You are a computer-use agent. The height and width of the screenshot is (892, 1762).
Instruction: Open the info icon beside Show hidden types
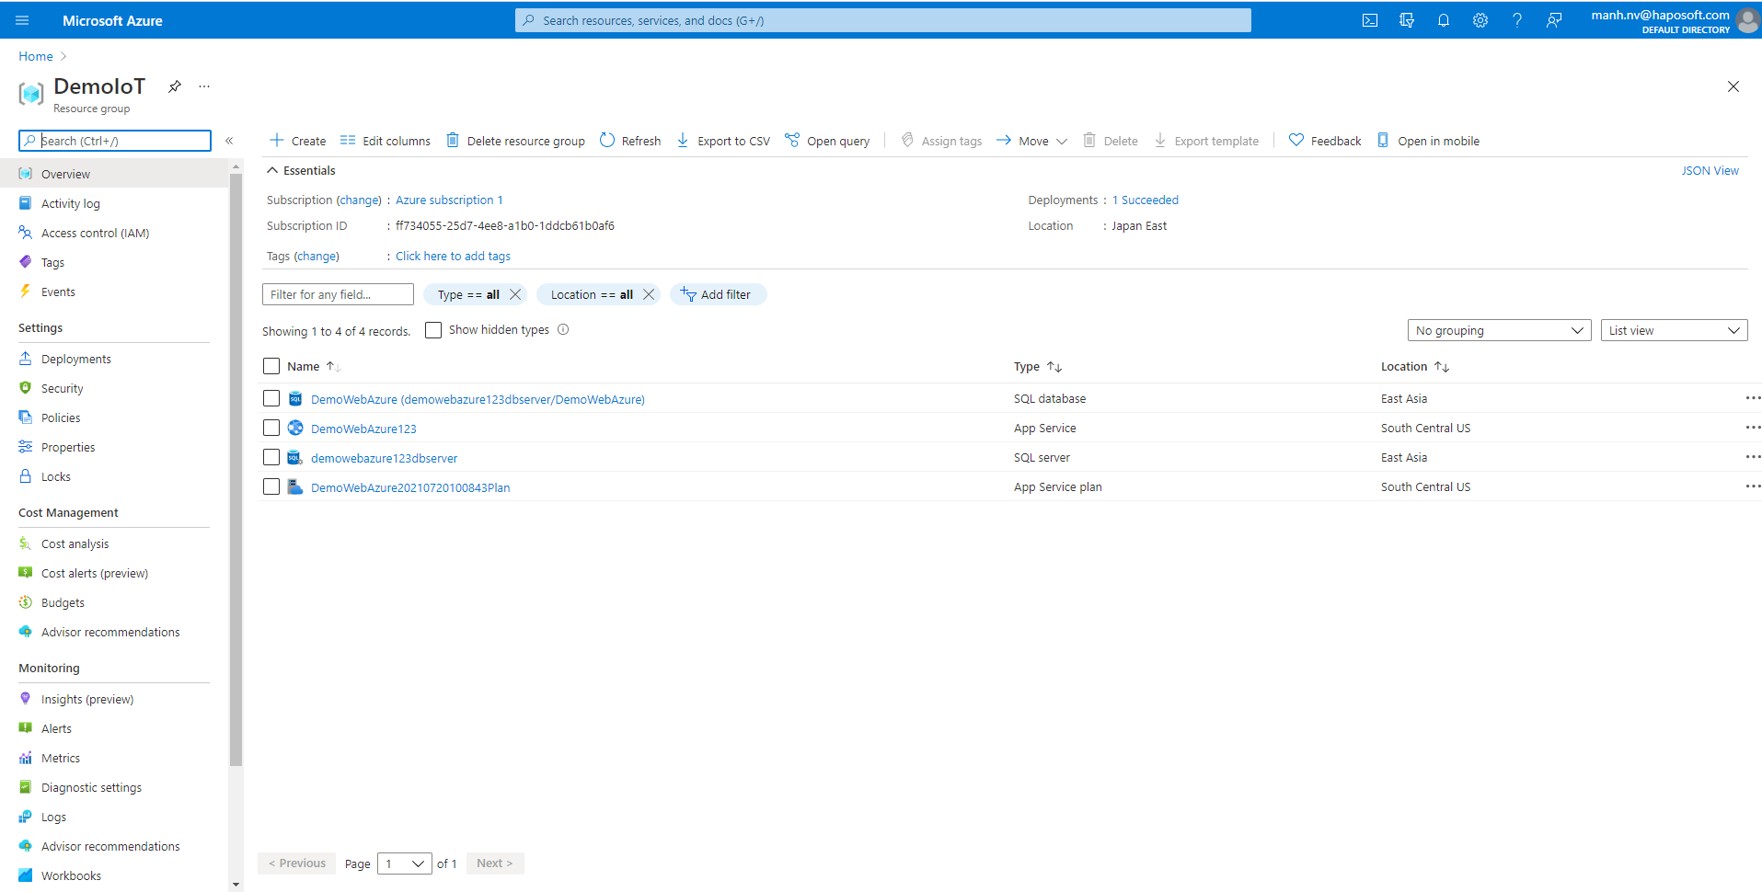point(563,330)
